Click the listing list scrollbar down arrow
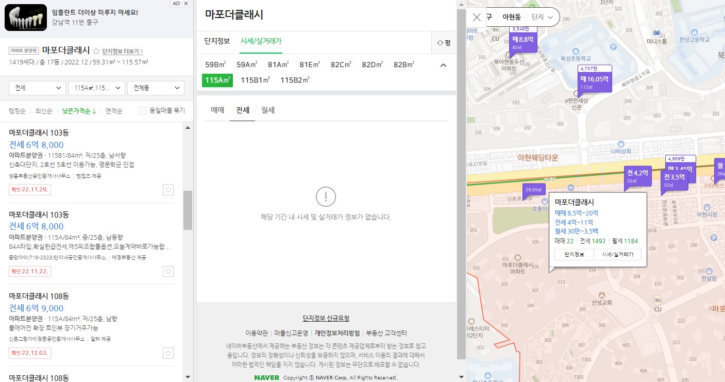The height and width of the screenshot is (382, 725). [188, 378]
